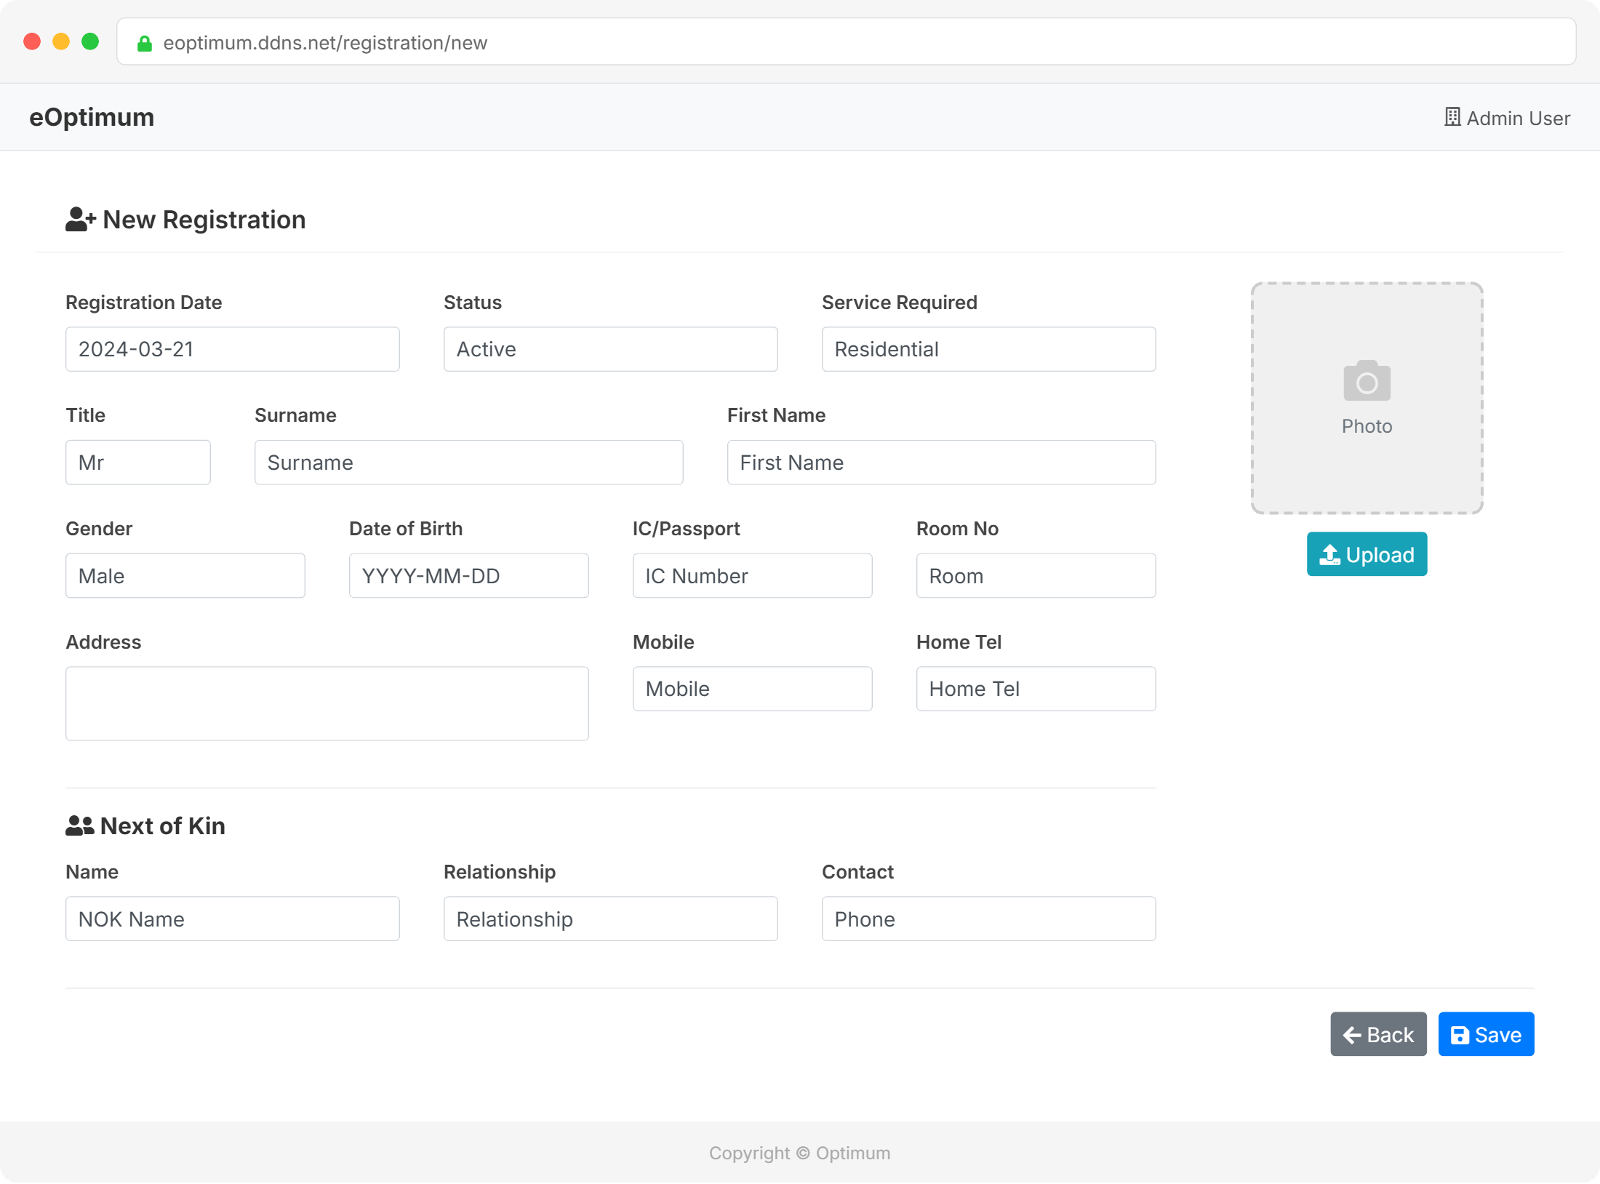Click the NOK Name input field
1600x1184 pixels.
232,919
